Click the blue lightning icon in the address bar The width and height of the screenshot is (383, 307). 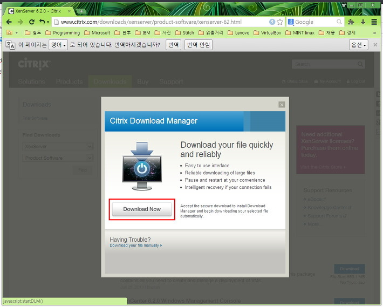[272, 22]
